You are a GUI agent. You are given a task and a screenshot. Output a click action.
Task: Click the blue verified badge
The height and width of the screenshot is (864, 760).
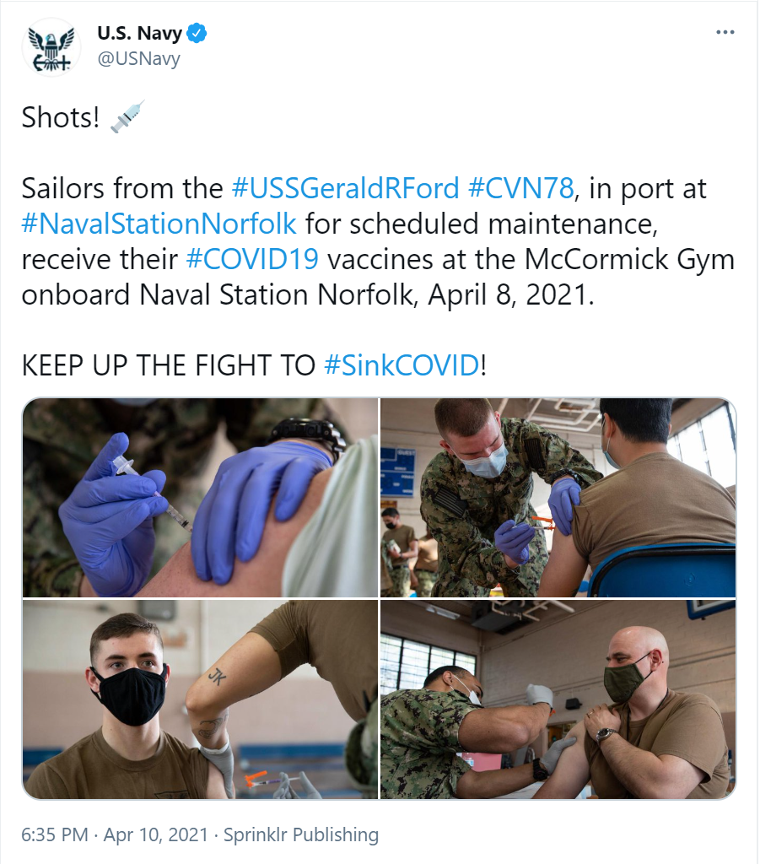point(197,33)
